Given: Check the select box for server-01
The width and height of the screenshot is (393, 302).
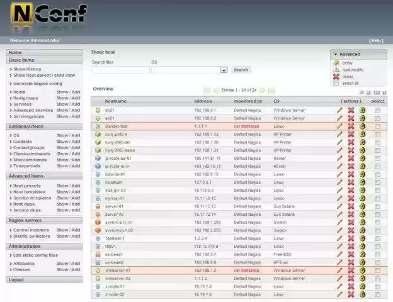Looking at the screenshot, I should pyautogui.click(x=377, y=206).
